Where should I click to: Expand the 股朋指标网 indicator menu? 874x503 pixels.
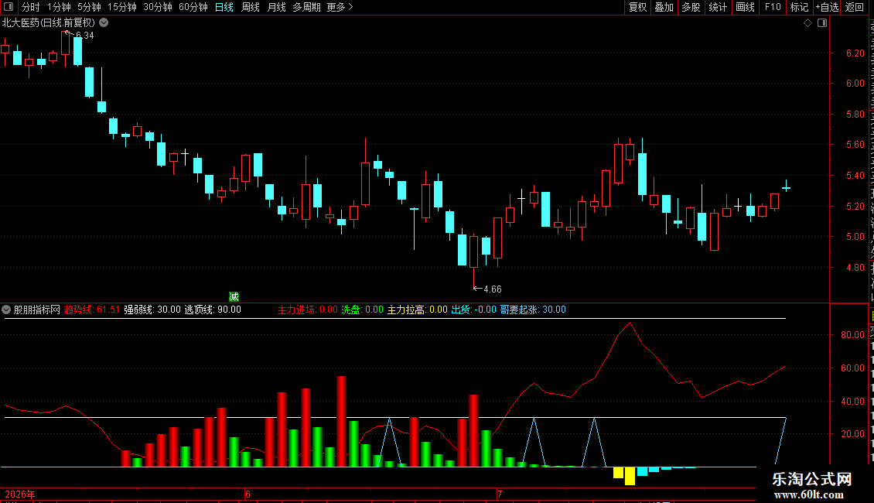tap(7, 310)
